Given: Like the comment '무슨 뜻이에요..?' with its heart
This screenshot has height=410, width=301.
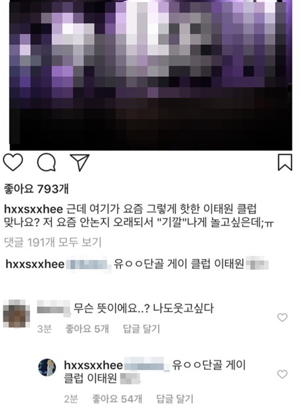Looking at the screenshot, I should (x=282, y=318).
